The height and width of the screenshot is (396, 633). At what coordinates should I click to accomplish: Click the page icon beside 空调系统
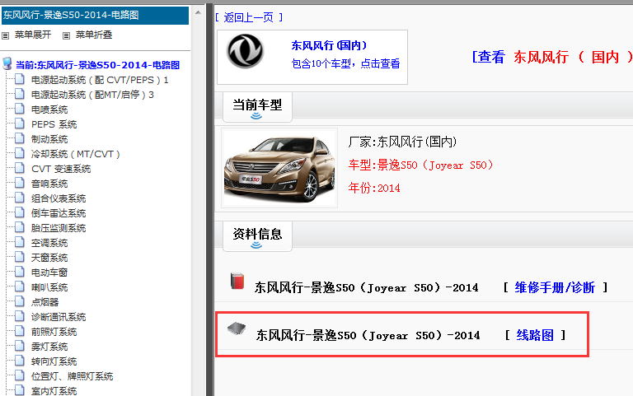coord(20,242)
